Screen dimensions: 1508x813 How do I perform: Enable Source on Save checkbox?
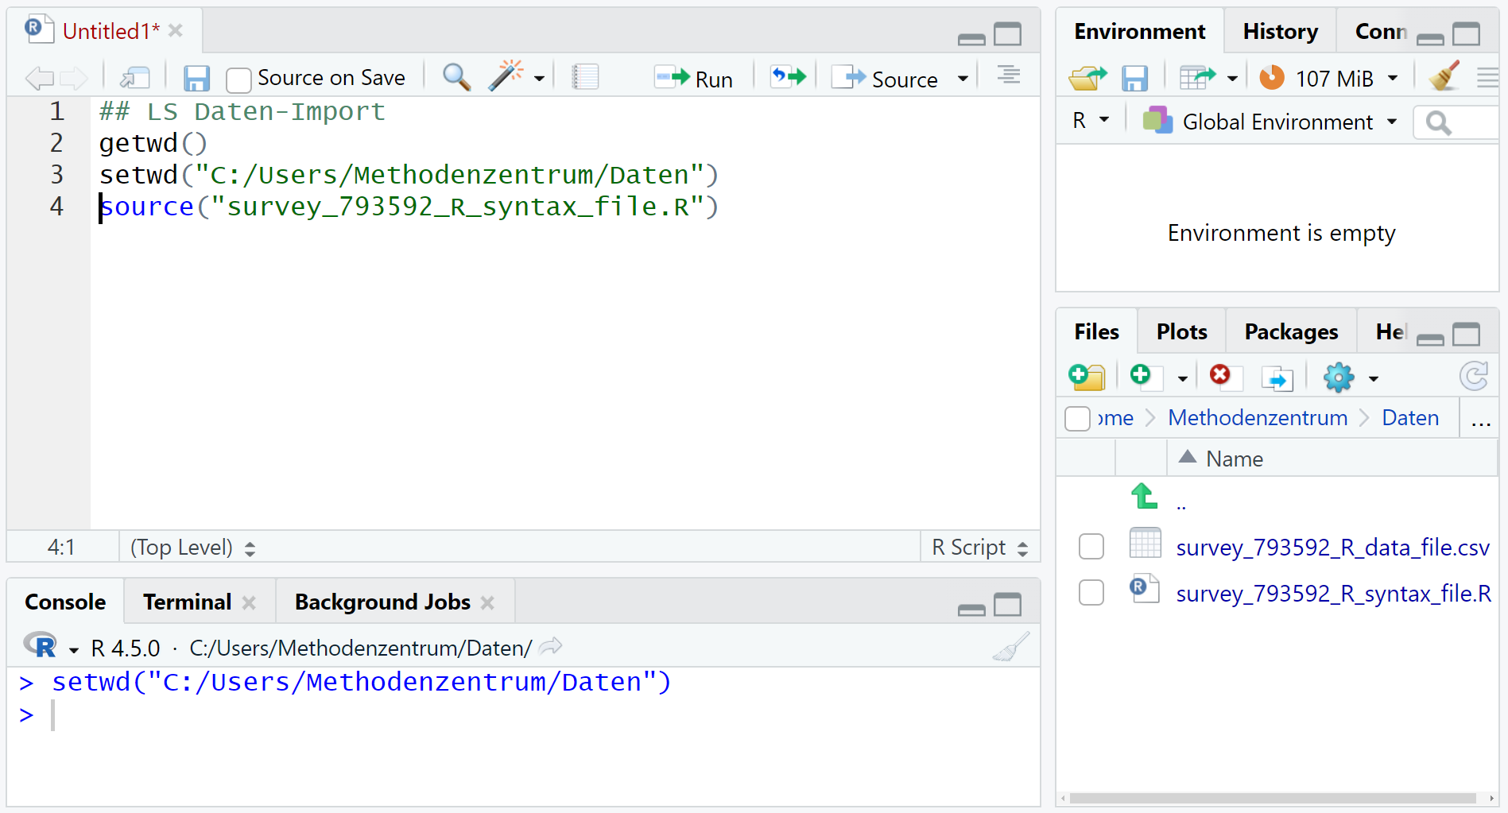(x=238, y=79)
